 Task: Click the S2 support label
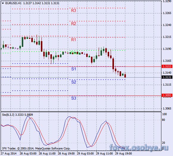pos(74,82)
